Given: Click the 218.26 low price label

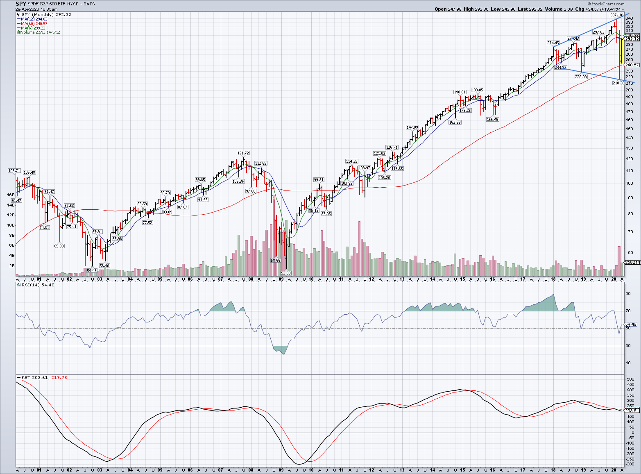Looking at the screenshot, I should pyautogui.click(x=618, y=83).
